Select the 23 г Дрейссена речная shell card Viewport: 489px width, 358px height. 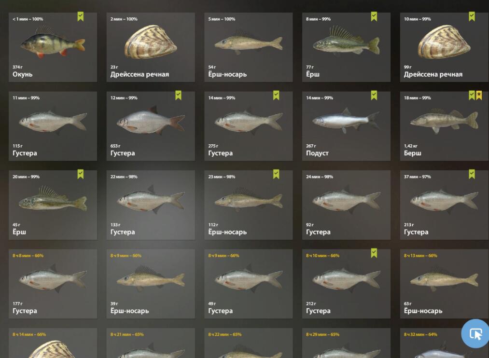click(x=151, y=47)
